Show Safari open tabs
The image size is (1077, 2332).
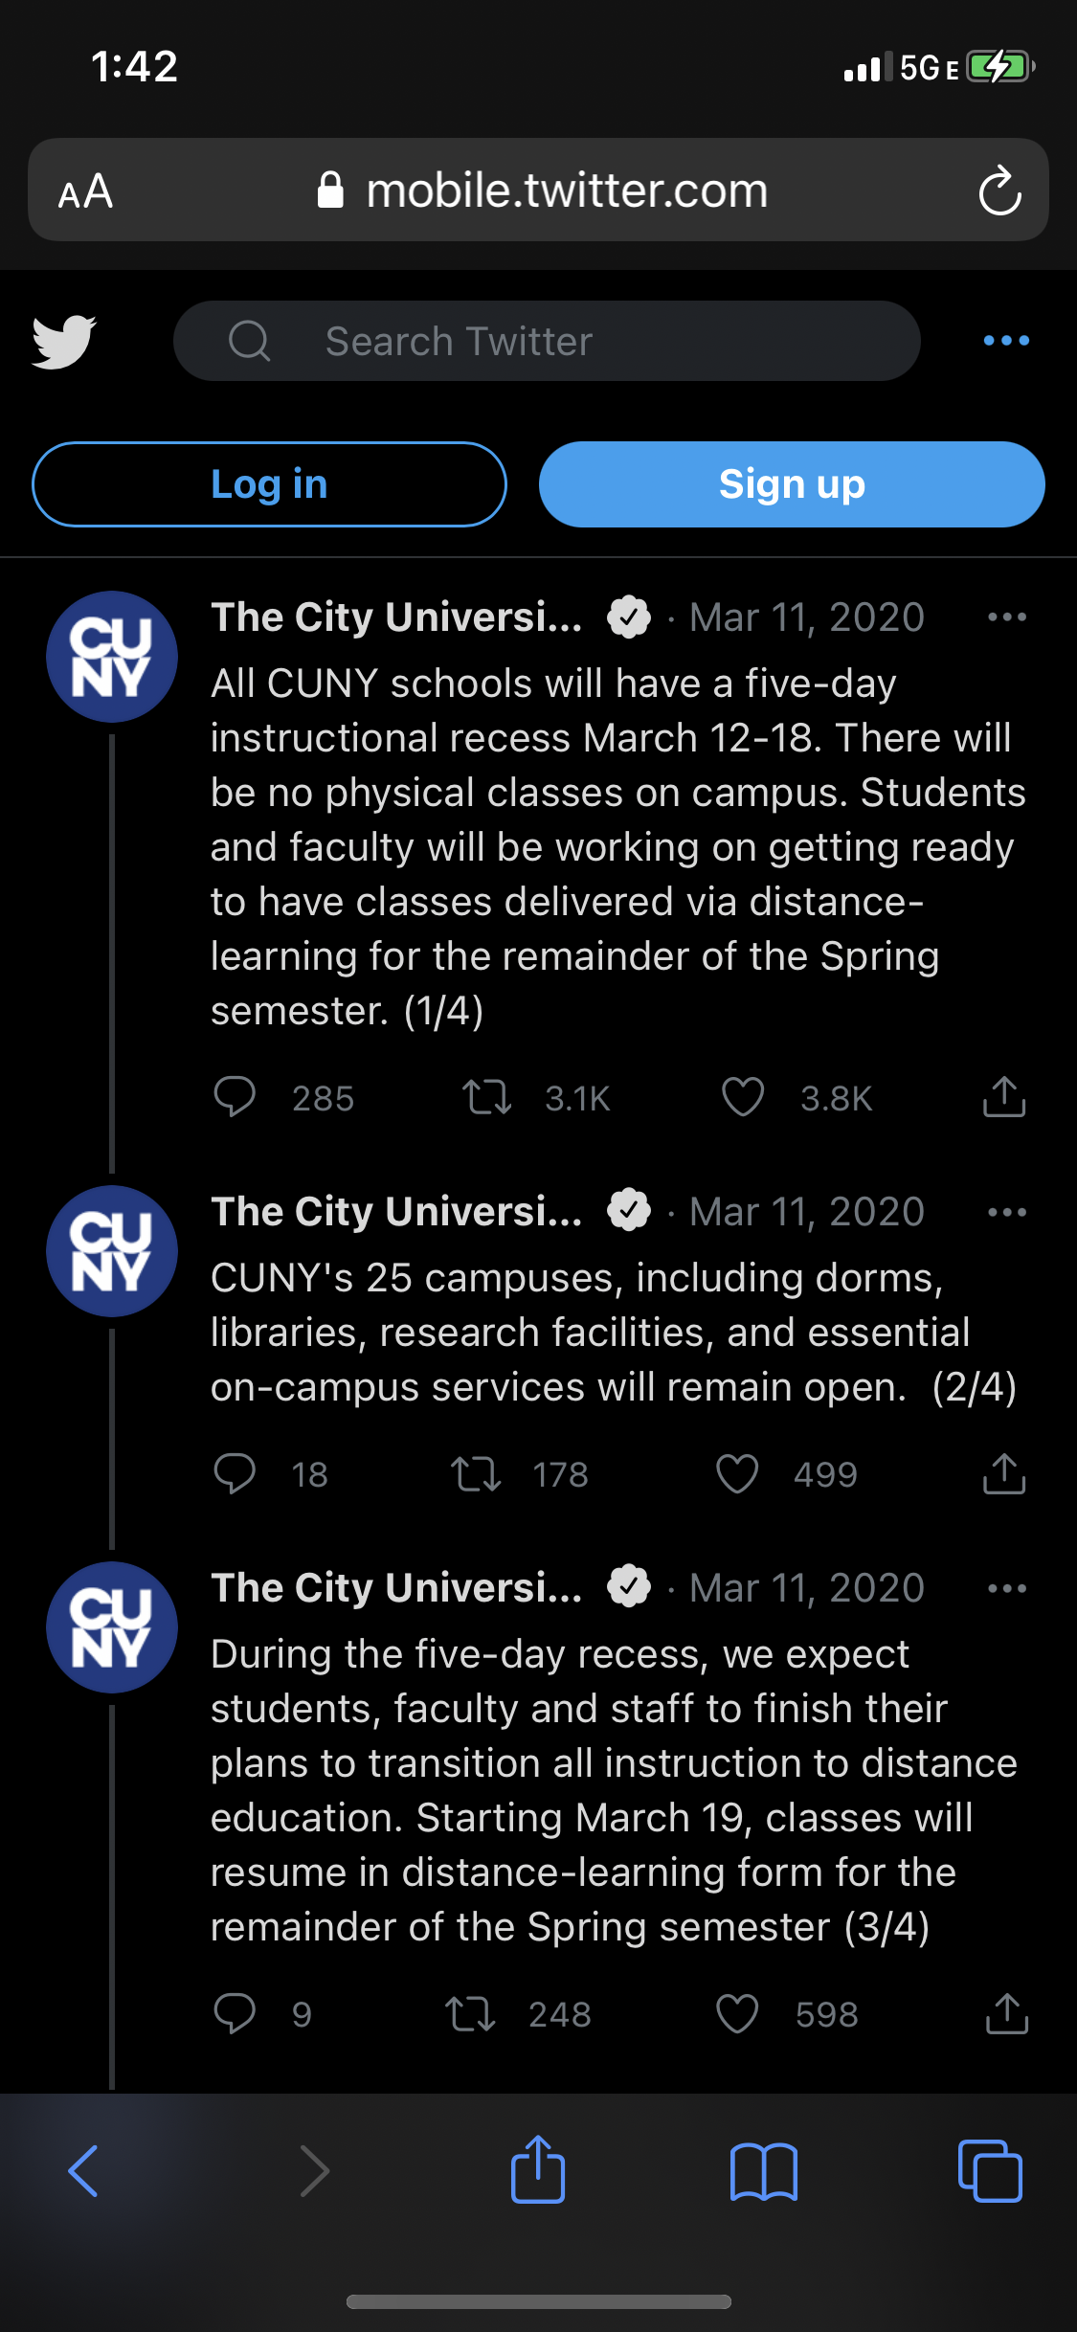990,2171
